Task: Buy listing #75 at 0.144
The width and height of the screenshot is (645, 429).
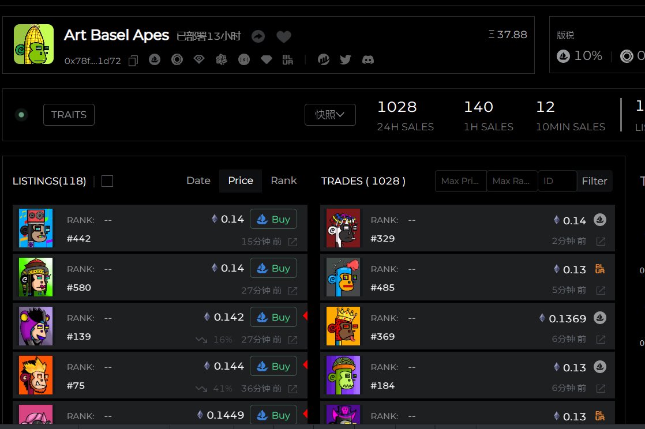Action: tap(273, 366)
